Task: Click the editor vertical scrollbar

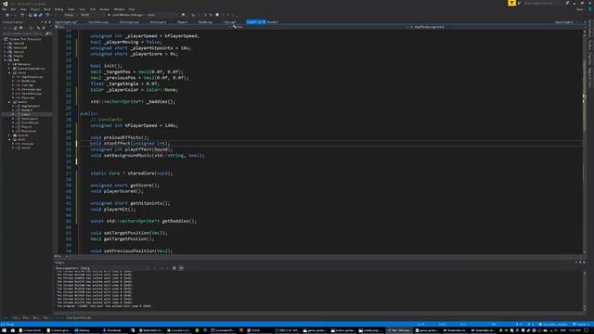Action: point(585,142)
